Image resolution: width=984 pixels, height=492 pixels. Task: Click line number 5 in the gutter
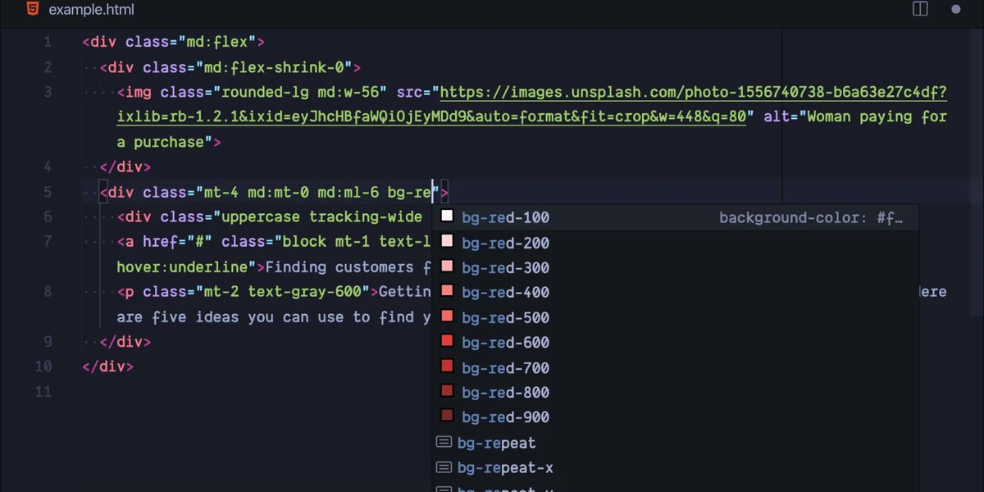(x=47, y=191)
